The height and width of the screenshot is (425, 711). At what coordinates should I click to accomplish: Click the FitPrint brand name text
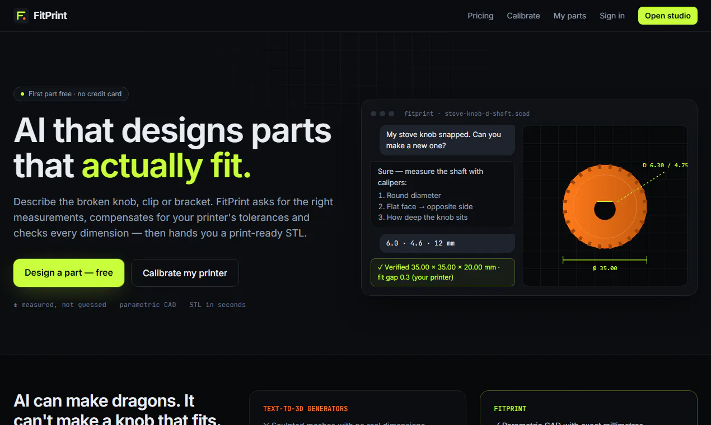click(50, 16)
